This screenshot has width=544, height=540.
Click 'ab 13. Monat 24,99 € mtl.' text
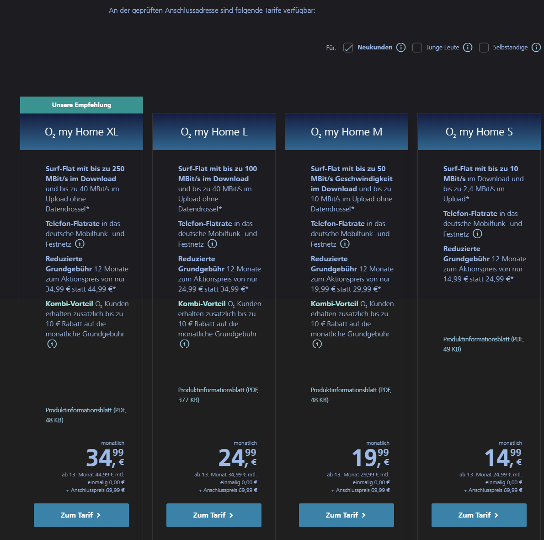(491, 475)
